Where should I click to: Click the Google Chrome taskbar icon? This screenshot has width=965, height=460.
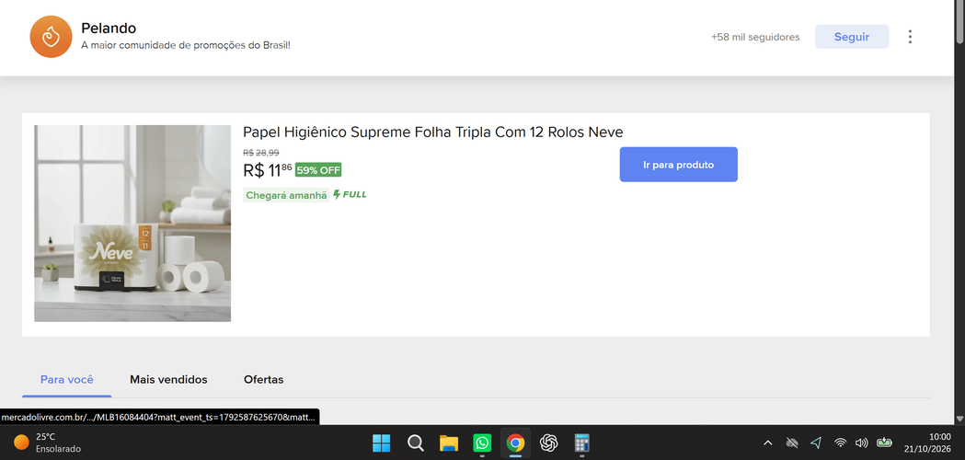pyautogui.click(x=515, y=443)
